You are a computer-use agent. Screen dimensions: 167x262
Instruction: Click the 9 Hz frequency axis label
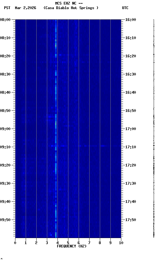110,243
